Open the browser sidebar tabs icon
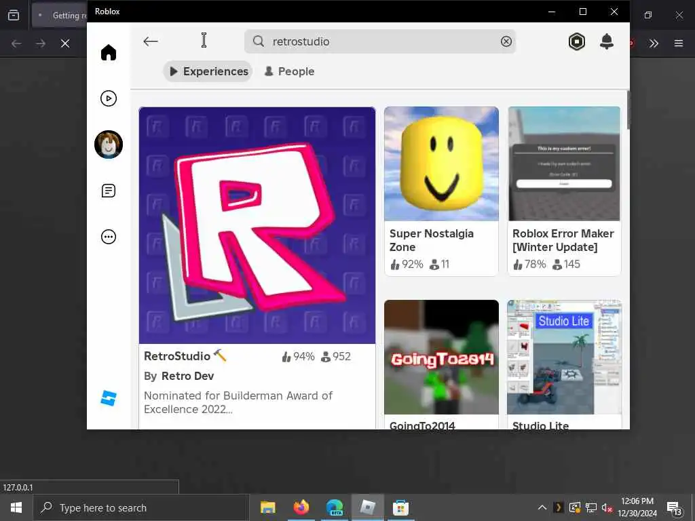This screenshot has height=521, width=695. click(x=14, y=15)
